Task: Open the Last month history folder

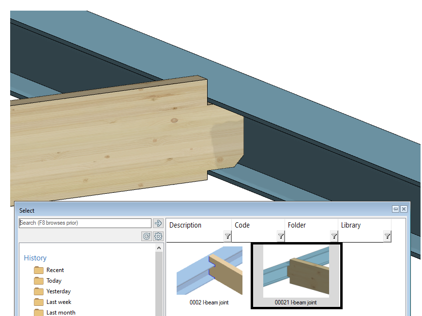Action: [x=60, y=312]
